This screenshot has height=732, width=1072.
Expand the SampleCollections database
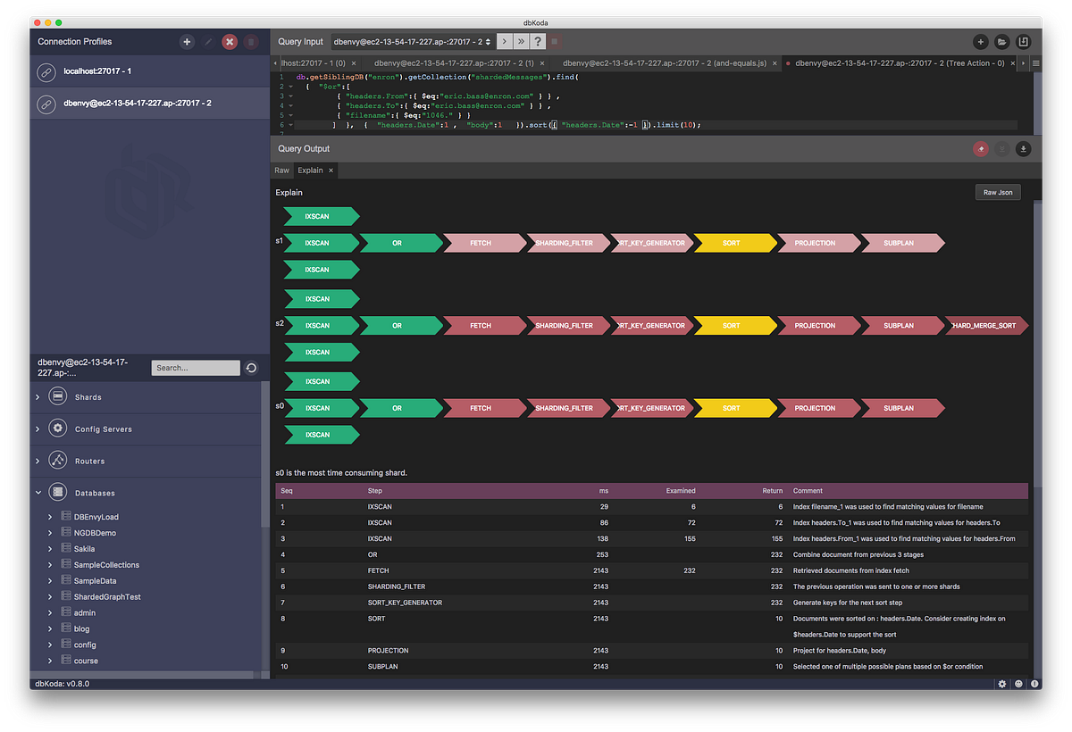49,564
